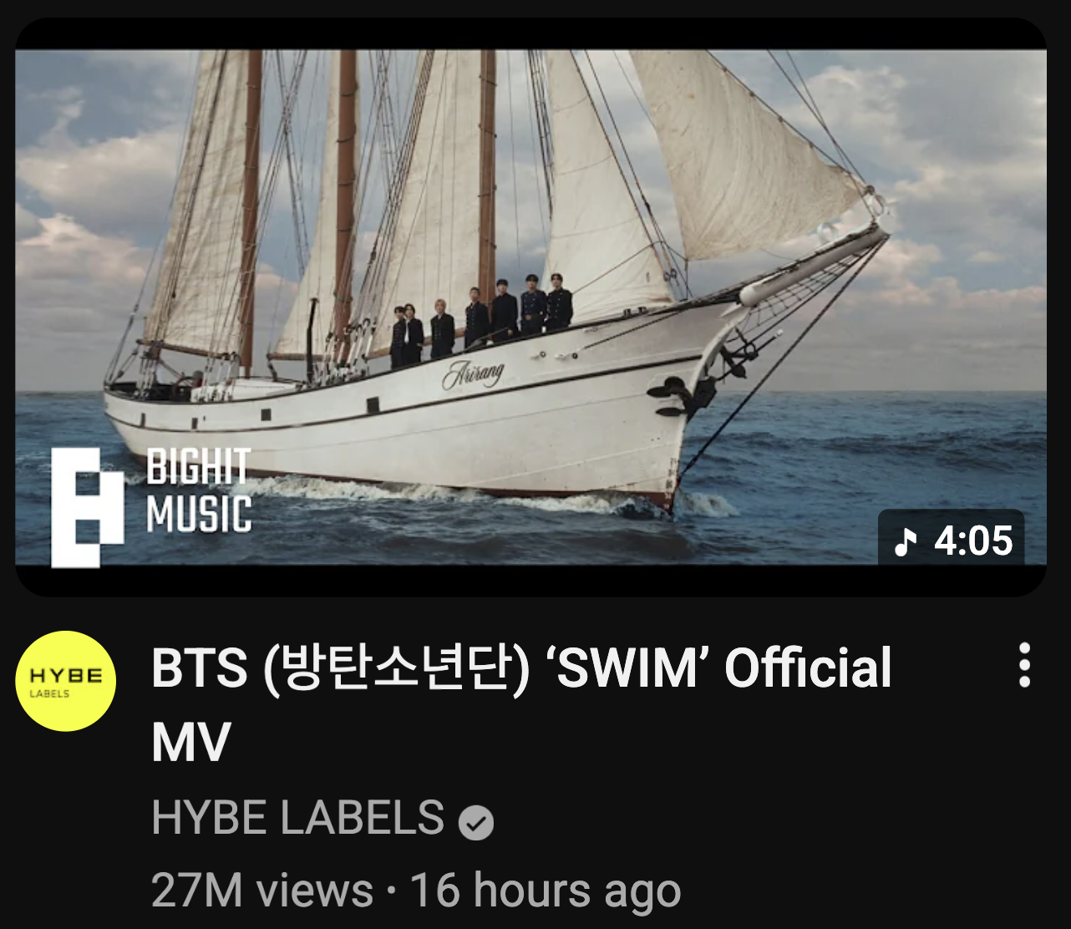Click the music note icon on the duration badge

coord(905,541)
